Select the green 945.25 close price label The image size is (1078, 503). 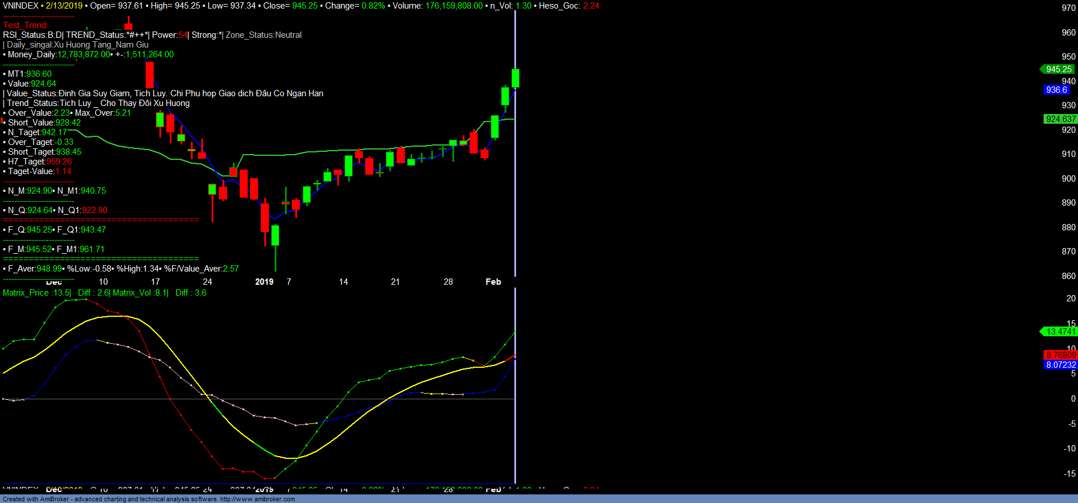1058,69
